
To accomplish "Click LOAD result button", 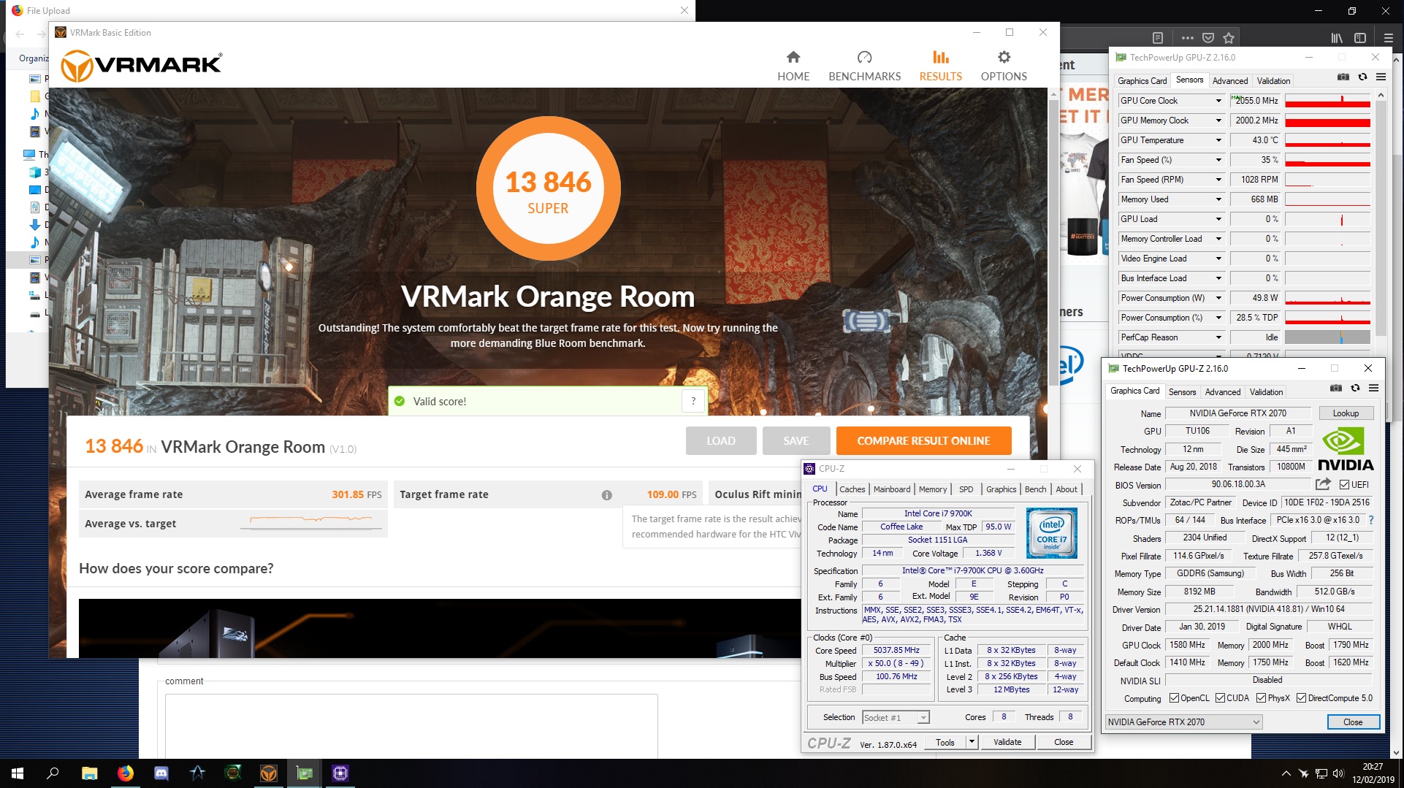I will (720, 441).
